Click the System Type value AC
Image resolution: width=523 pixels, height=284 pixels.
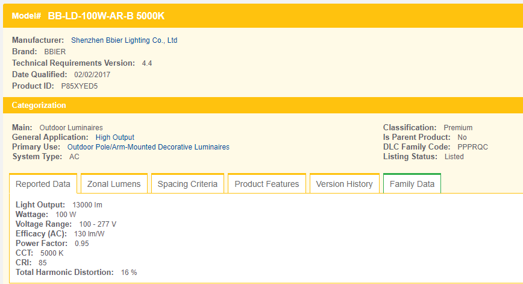(x=74, y=157)
